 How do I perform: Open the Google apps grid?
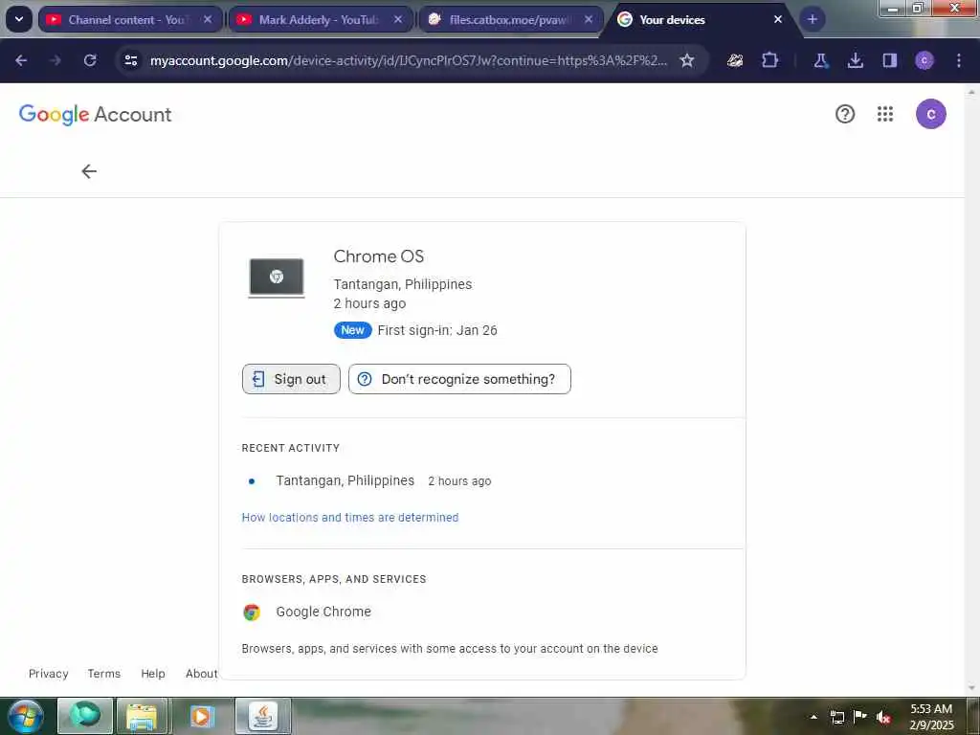tap(885, 114)
